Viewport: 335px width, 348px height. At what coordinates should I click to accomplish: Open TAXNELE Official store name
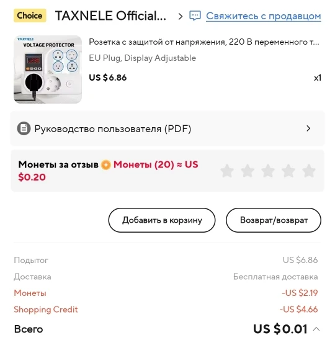tap(110, 16)
